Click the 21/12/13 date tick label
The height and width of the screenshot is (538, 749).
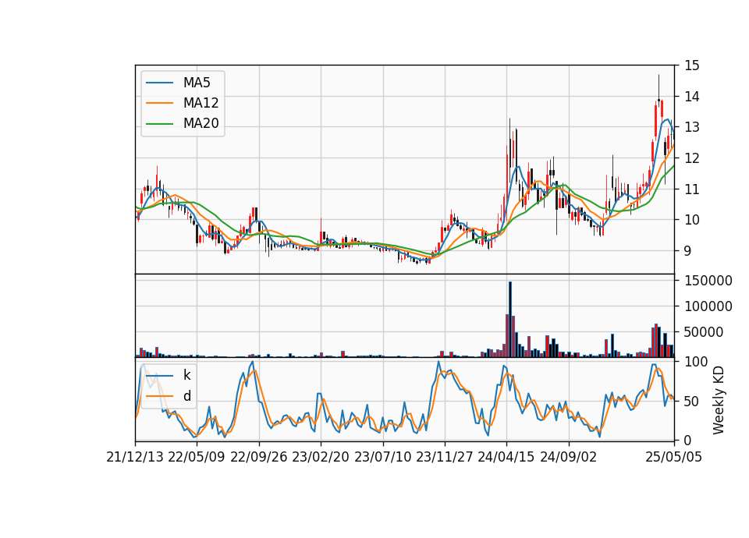[x=135, y=458]
